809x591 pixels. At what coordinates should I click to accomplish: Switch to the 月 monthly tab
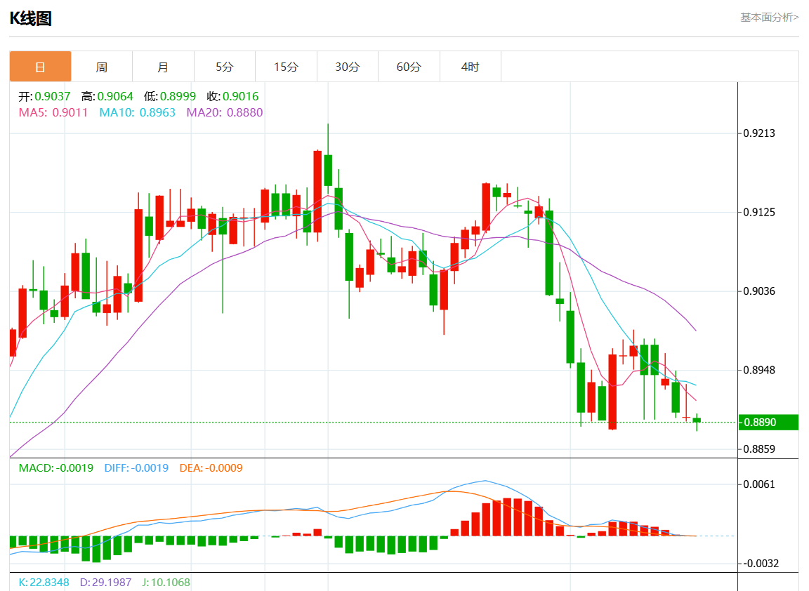[163, 67]
